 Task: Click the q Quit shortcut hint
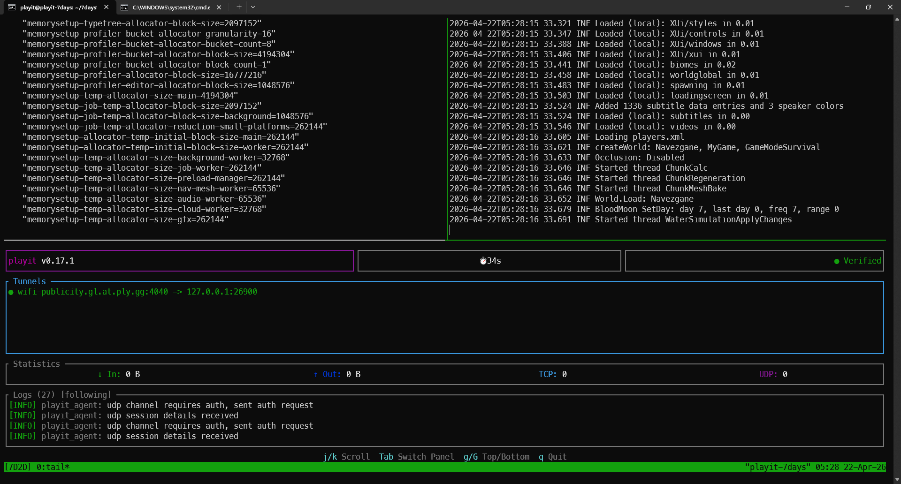tap(553, 457)
